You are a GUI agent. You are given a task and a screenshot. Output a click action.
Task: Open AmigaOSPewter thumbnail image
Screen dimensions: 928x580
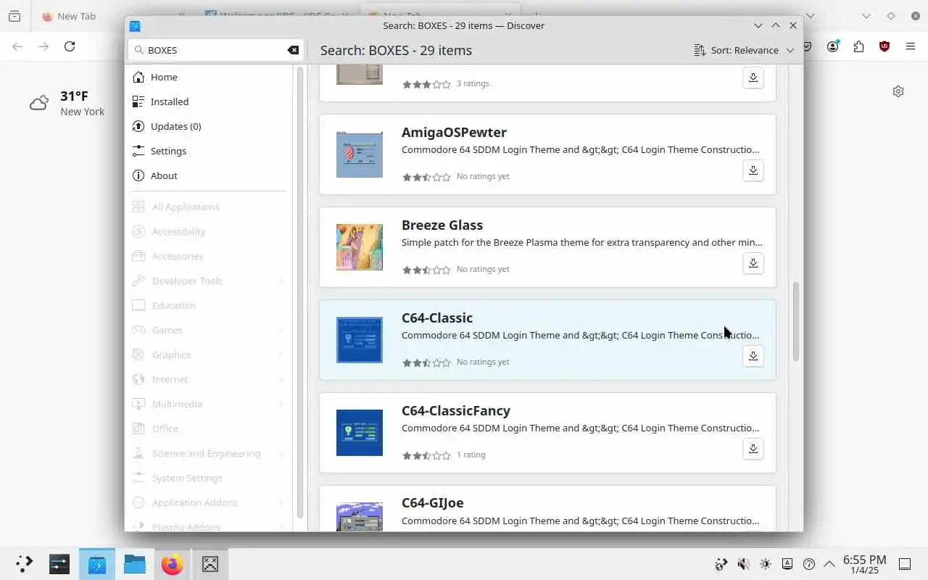(x=360, y=154)
